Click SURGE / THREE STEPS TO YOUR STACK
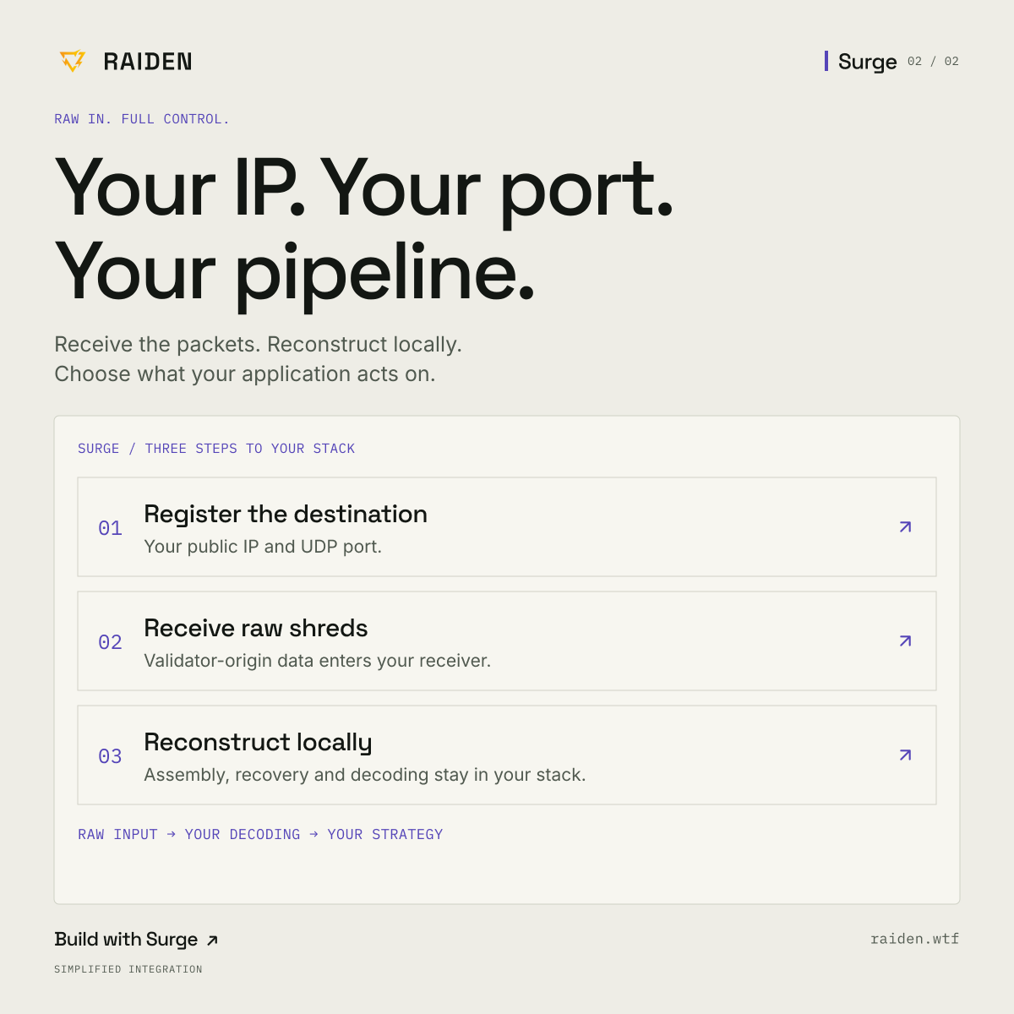This screenshot has height=1014, width=1014. 216,449
